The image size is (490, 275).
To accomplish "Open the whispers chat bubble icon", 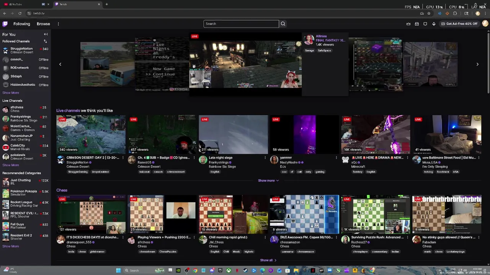I will click(425, 24).
